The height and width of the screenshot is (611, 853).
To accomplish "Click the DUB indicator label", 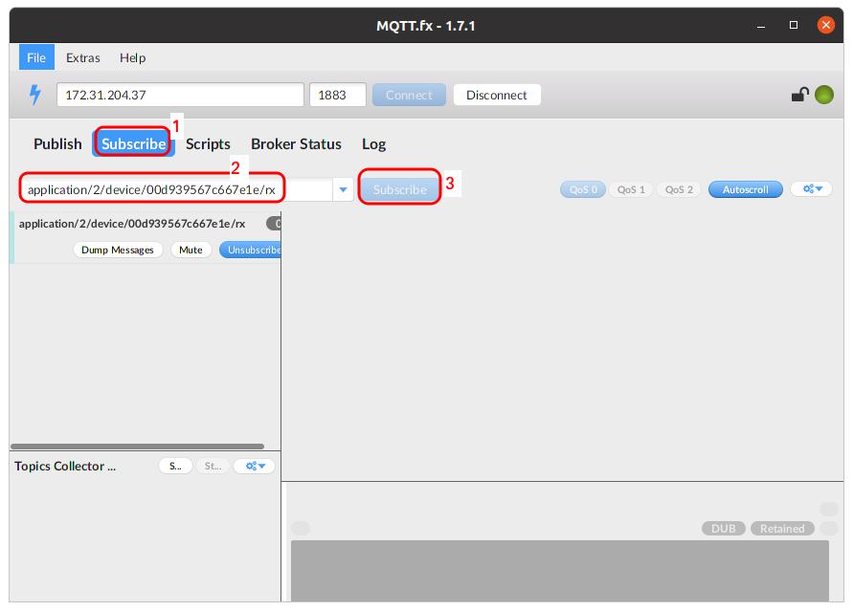I will (723, 529).
